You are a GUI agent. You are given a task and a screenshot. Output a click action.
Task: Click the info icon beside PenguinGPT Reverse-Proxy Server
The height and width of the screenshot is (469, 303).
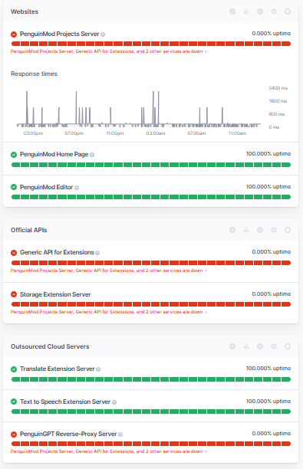tap(120, 435)
